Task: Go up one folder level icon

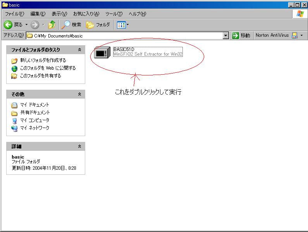Action: 52,25
